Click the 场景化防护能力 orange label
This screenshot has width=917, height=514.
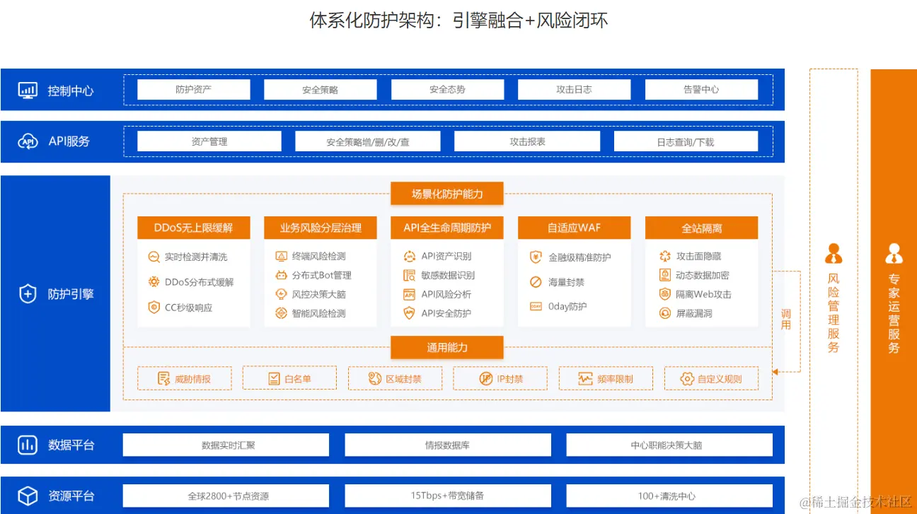pos(447,194)
